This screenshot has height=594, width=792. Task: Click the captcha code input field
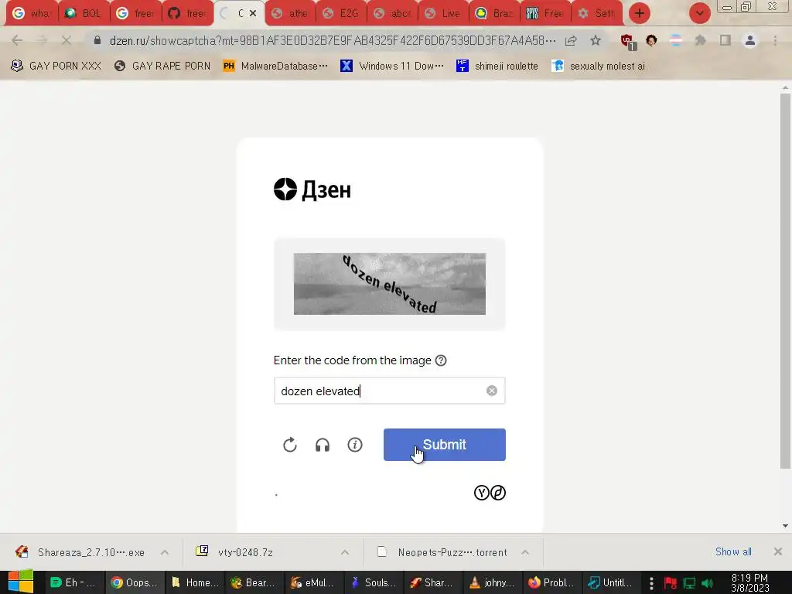(390, 391)
